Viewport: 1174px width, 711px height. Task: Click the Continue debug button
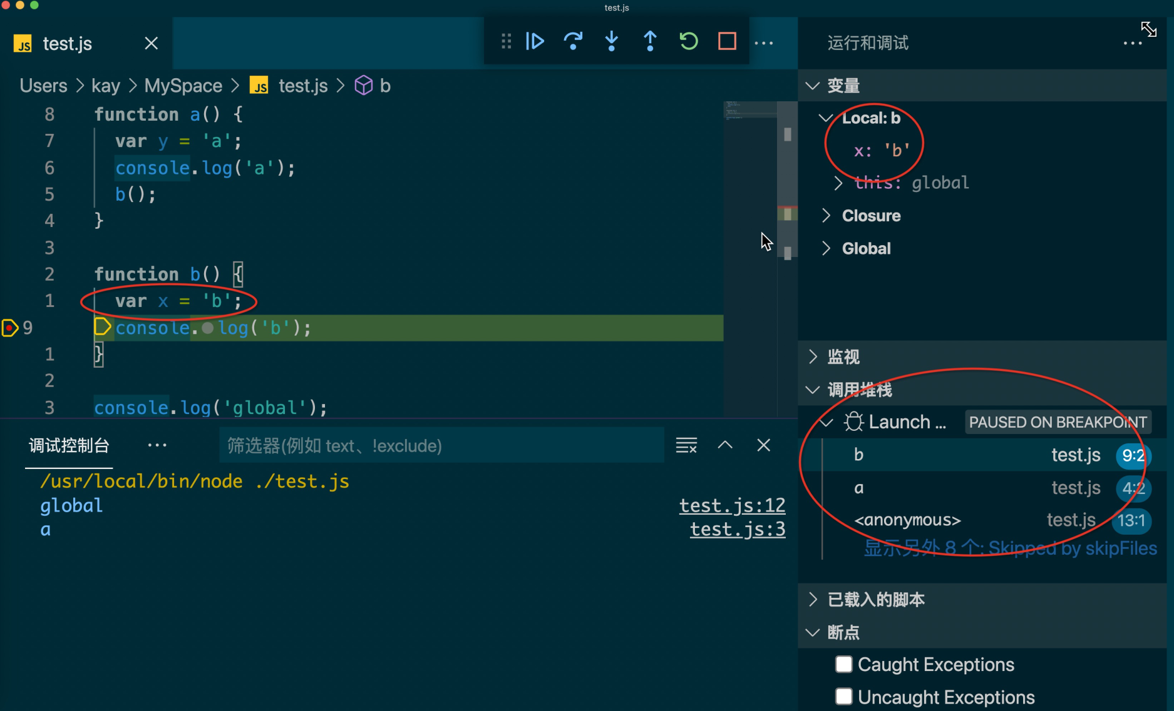tap(535, 41)
